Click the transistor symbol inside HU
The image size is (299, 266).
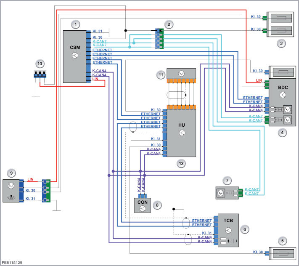182,133
